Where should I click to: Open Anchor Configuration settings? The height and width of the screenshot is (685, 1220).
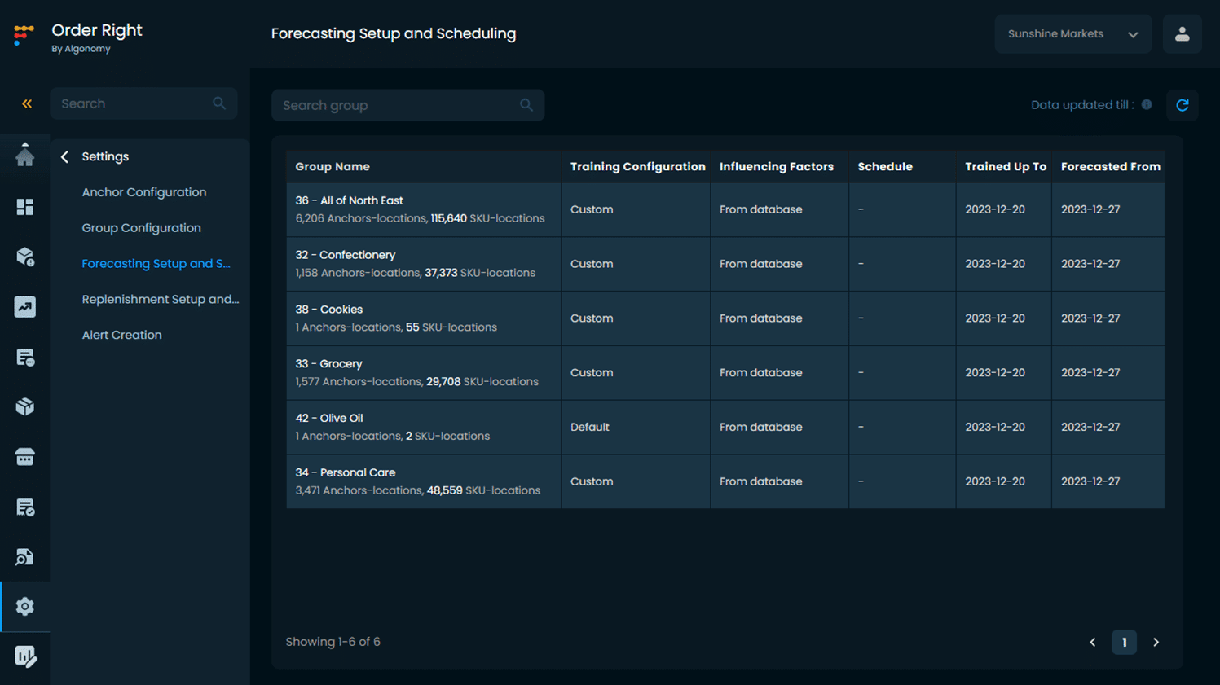[x=144, y=192]
